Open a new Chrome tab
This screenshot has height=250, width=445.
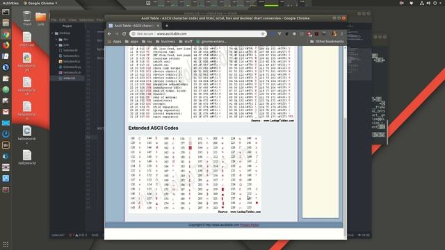click(167, 26)
